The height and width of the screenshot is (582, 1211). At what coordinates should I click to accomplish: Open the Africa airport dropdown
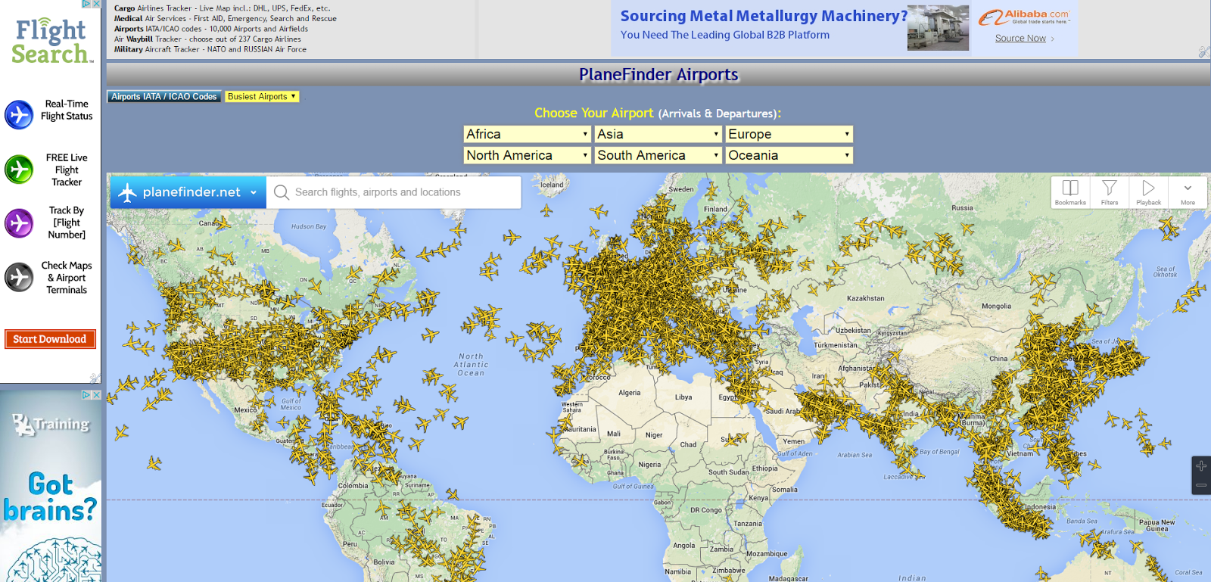tap(527, 134)
